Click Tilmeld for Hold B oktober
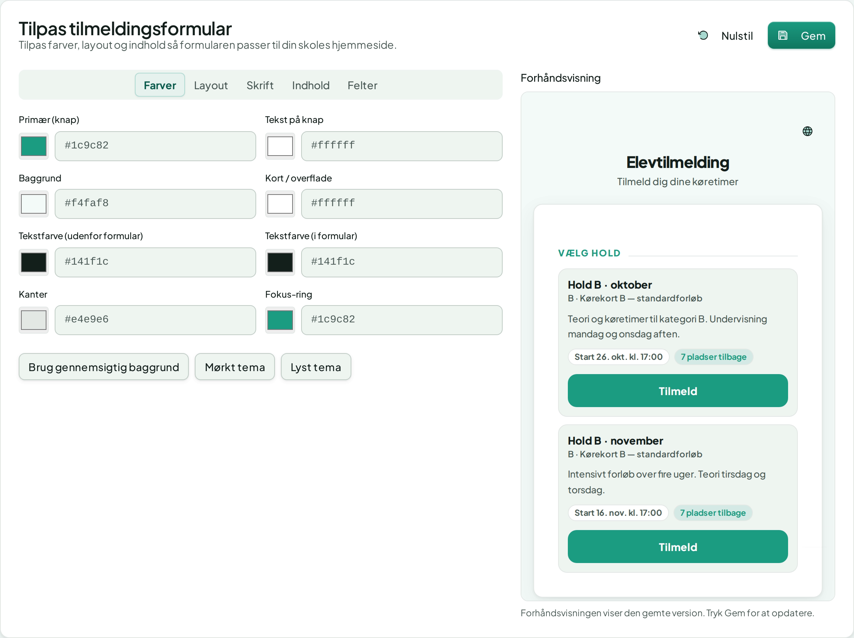854x638 pixels. tap(678, 391)
